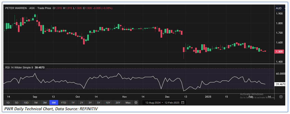Image resolution: width=290 pixels, height=114 pixels.
Task: Click the 12-Aug-2024 to 12-Feb-2025 date range field
Action: pyautogui.click(x=164, y=103)
